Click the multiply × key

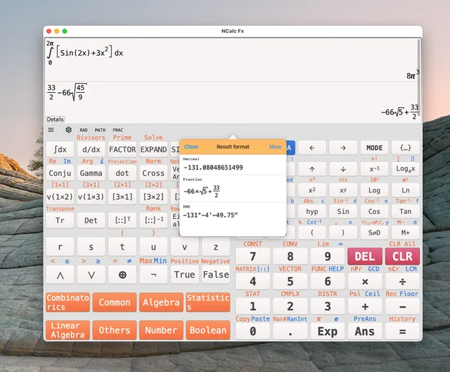[365, 281]
